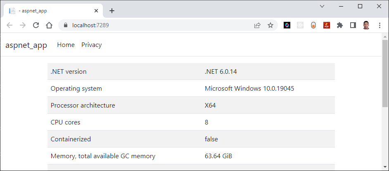Click "Memory, total available GC memory" label
The width and height of the screenshot is (389, 171).
(103, 156)
